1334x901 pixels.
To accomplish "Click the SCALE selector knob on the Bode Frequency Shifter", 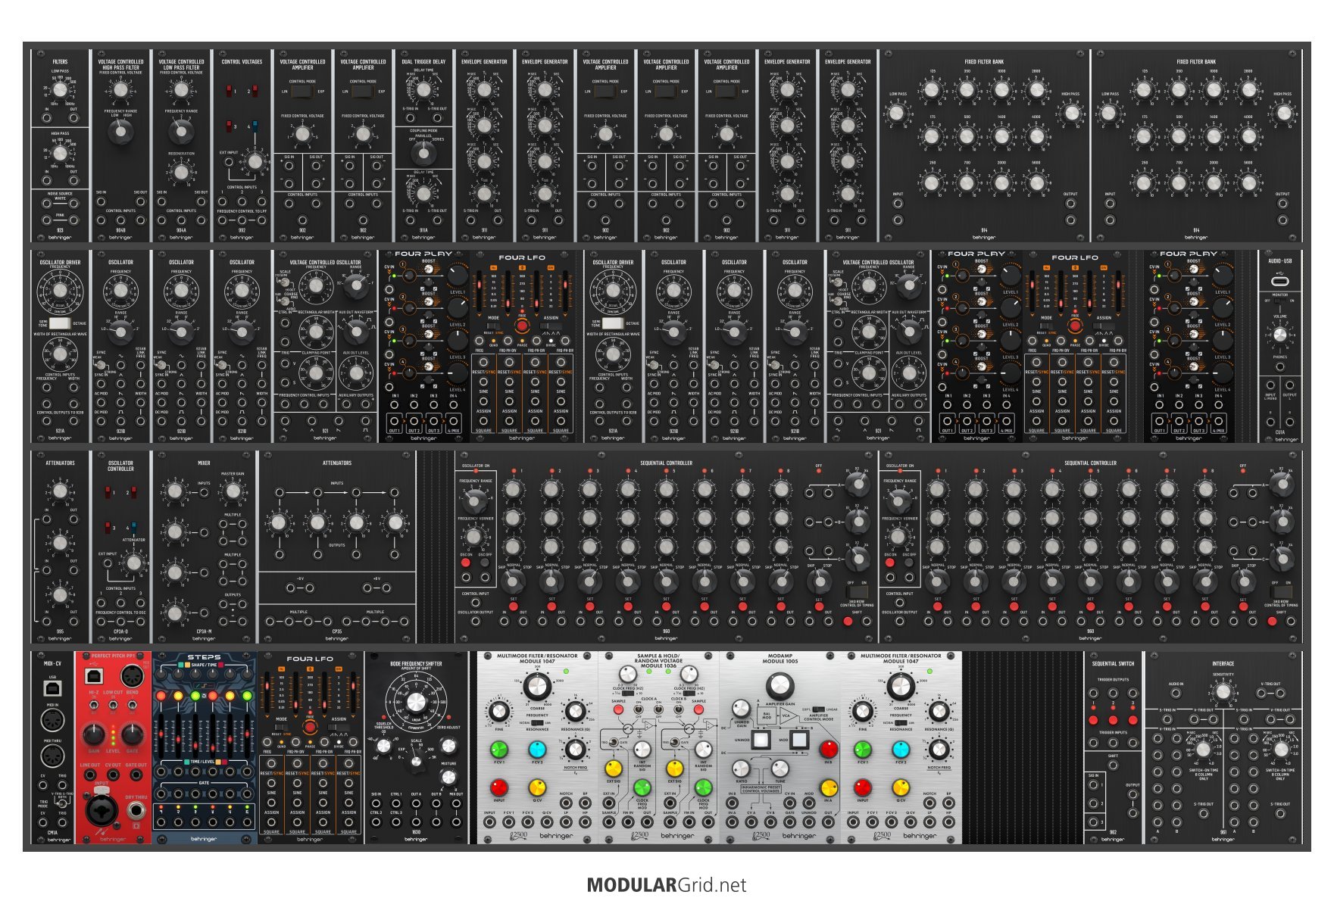I will tap(416, 761).
